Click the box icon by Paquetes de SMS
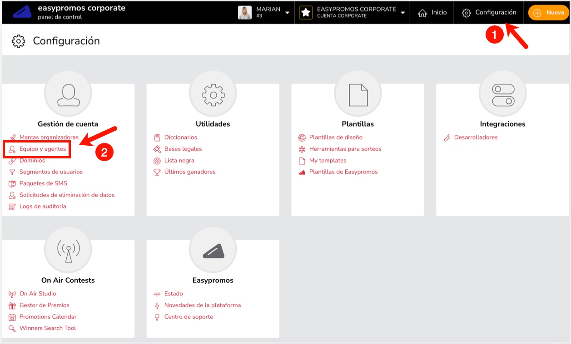Image resolution: width=571 pixels, height=344 pixels. tap(12, 183)
